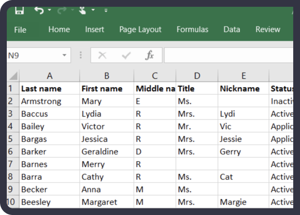Click the Name Box showing N9
The image size is (300, 215).
point(39,55)
